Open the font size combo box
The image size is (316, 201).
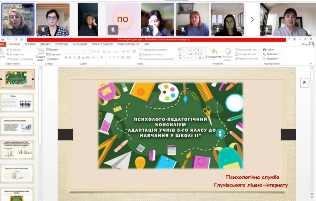click(x=87, y=51)
